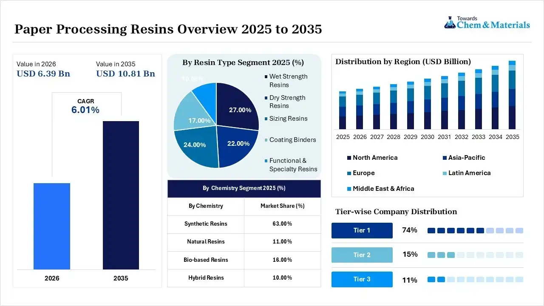Viewport: 544px width, 306px height.
Task: Click the '11.00%' table cell
Action: (x=283, y=242)
